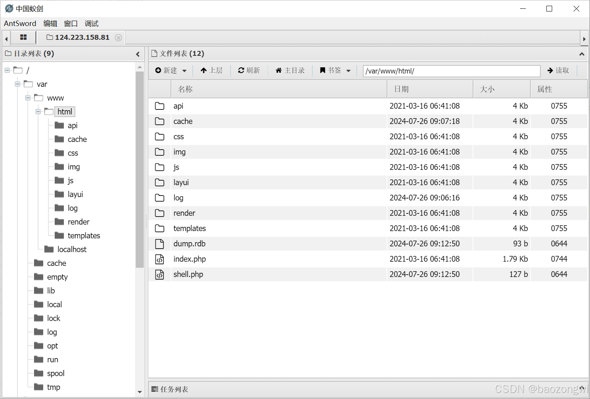Sort by 属性 column header

click(559, 89)
